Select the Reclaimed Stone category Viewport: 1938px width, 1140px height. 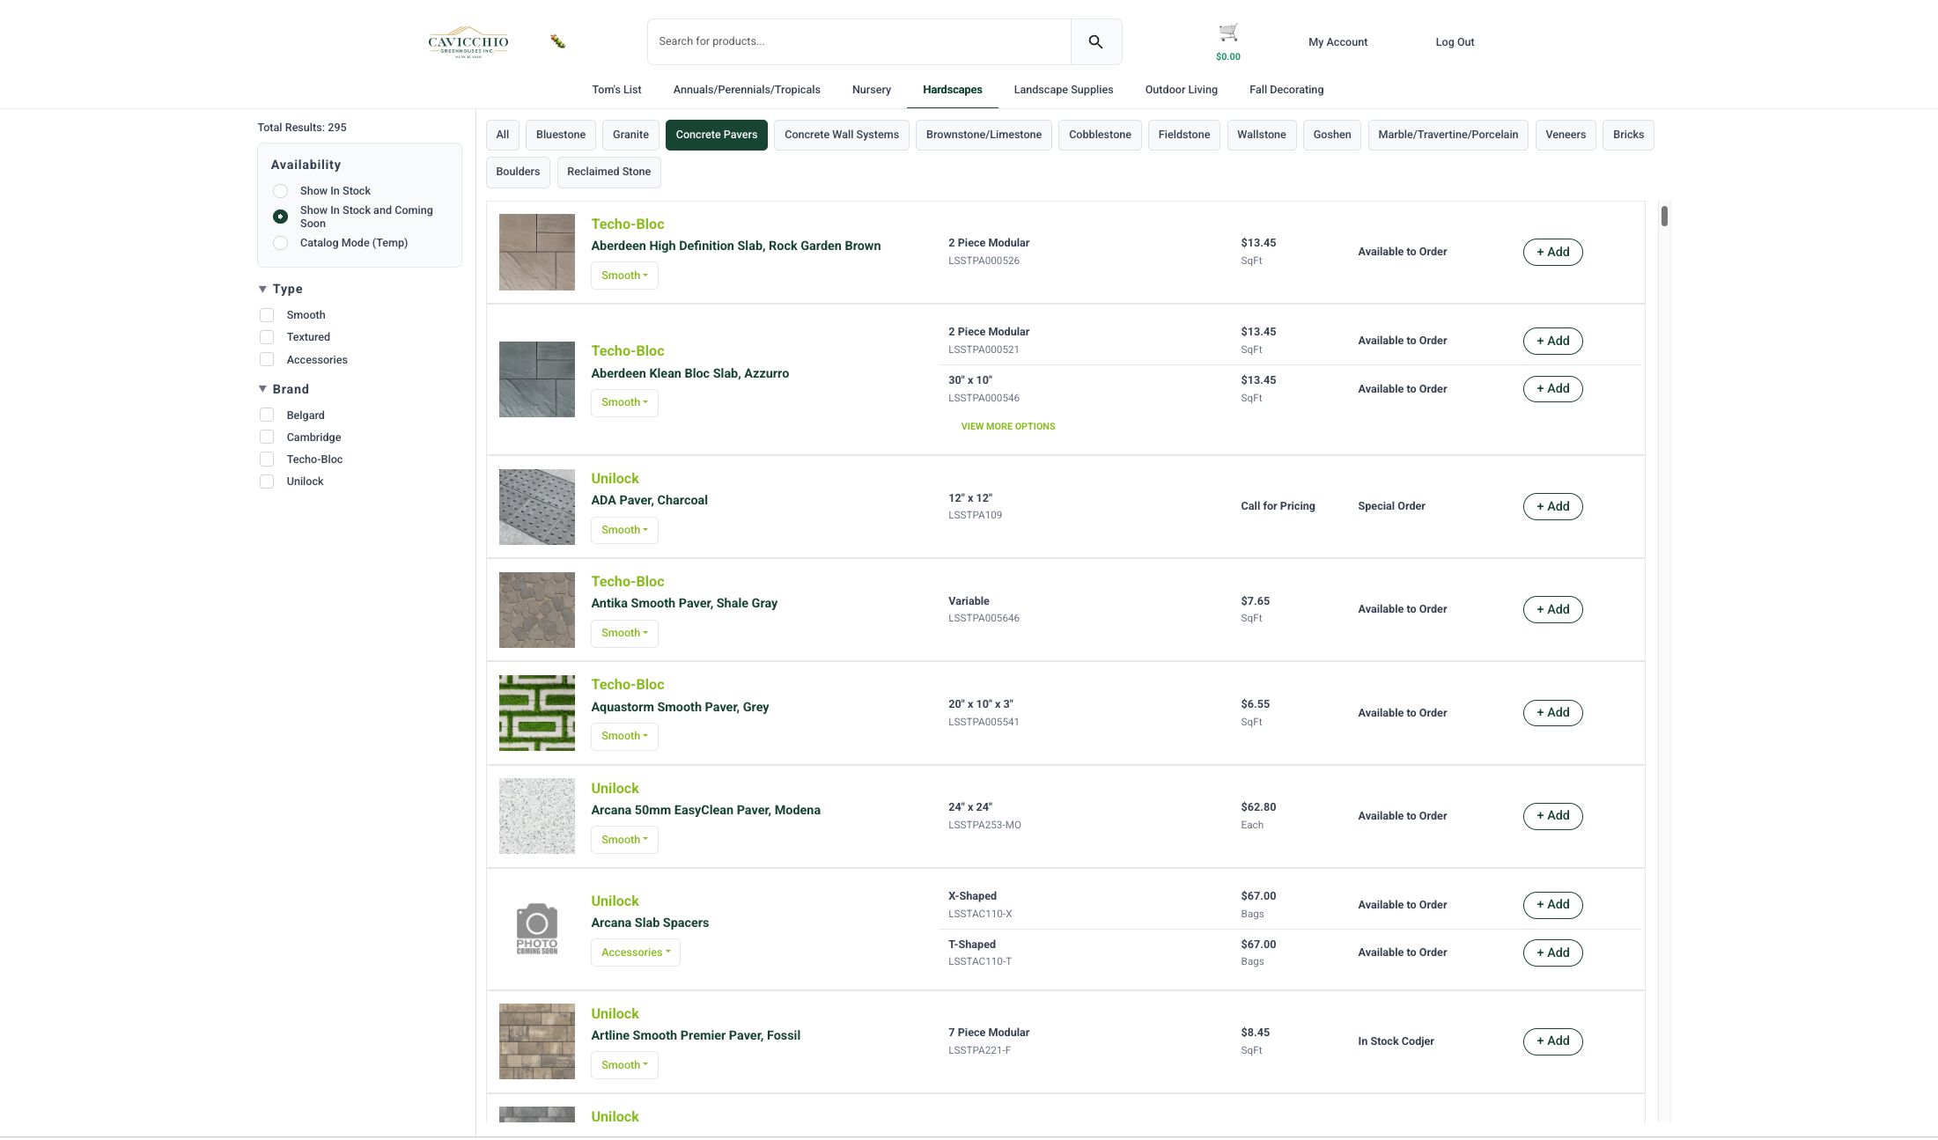[x=608, y=172]
